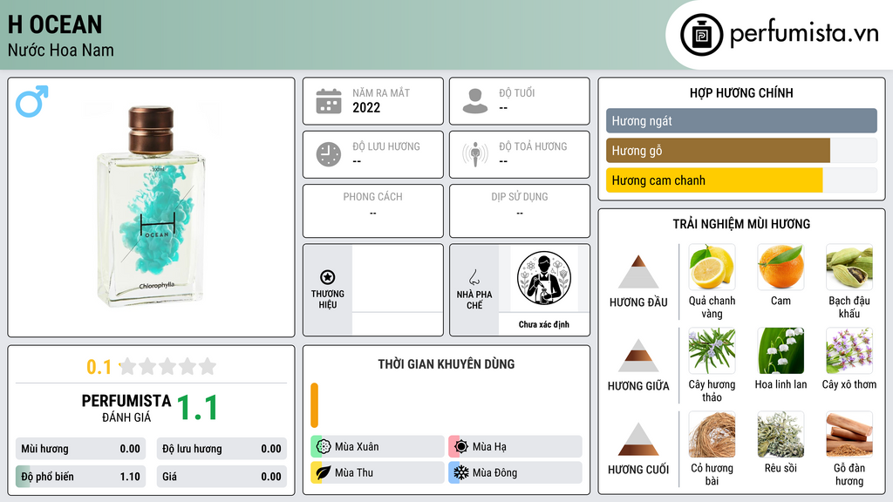Screen dimensions: 893x502
Task: Click the calendar icon beside Năm ra mắt
Action: pos(329,101)
